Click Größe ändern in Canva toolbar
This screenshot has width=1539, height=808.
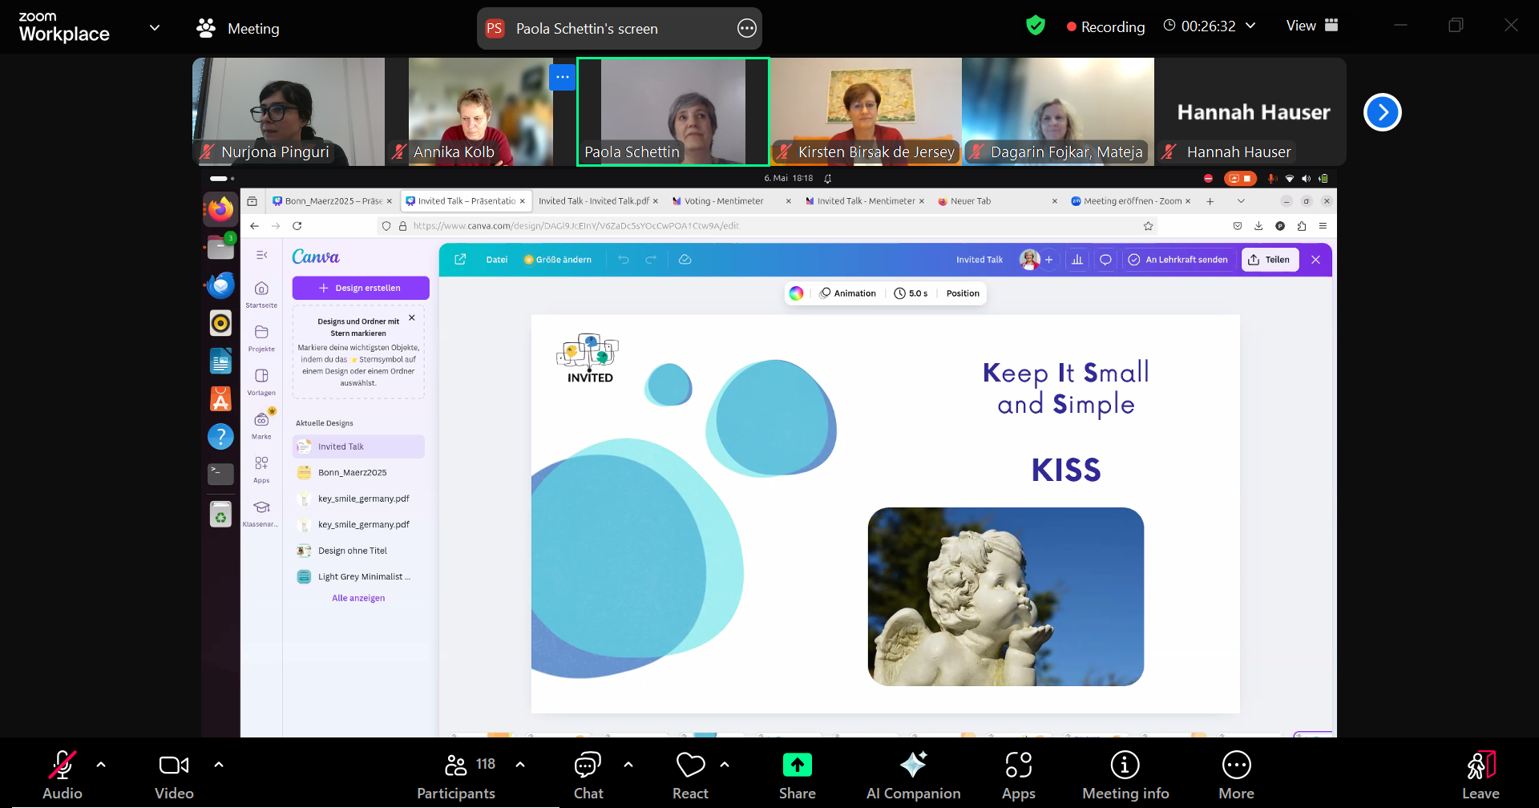558,260
